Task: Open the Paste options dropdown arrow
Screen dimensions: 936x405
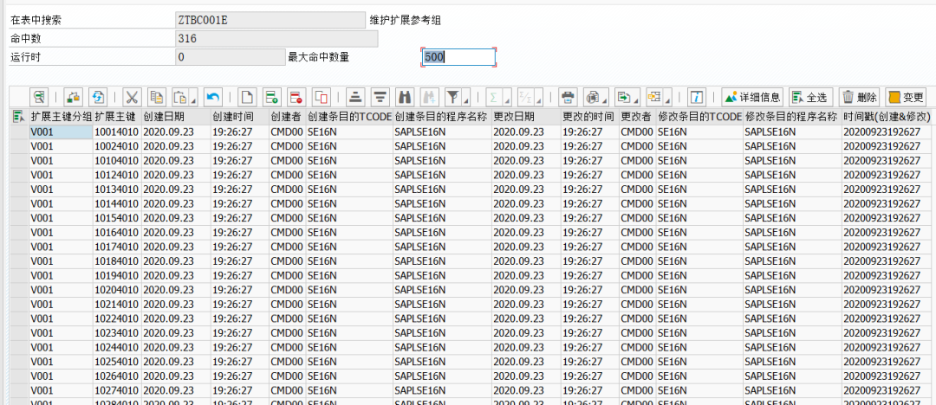Action: pyautogui.click(x=193, y=99)
